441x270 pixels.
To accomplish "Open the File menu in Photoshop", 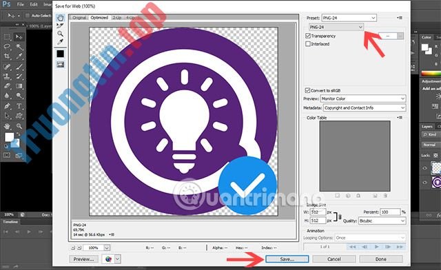I will 20,5.
